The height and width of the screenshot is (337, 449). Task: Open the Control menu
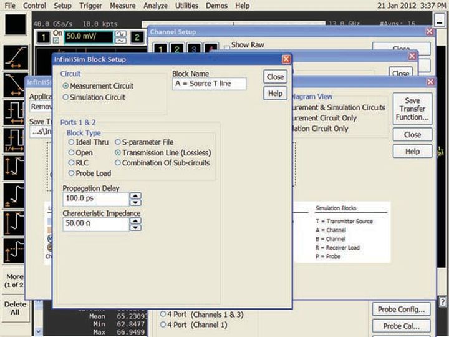click(x=34, y=6)
